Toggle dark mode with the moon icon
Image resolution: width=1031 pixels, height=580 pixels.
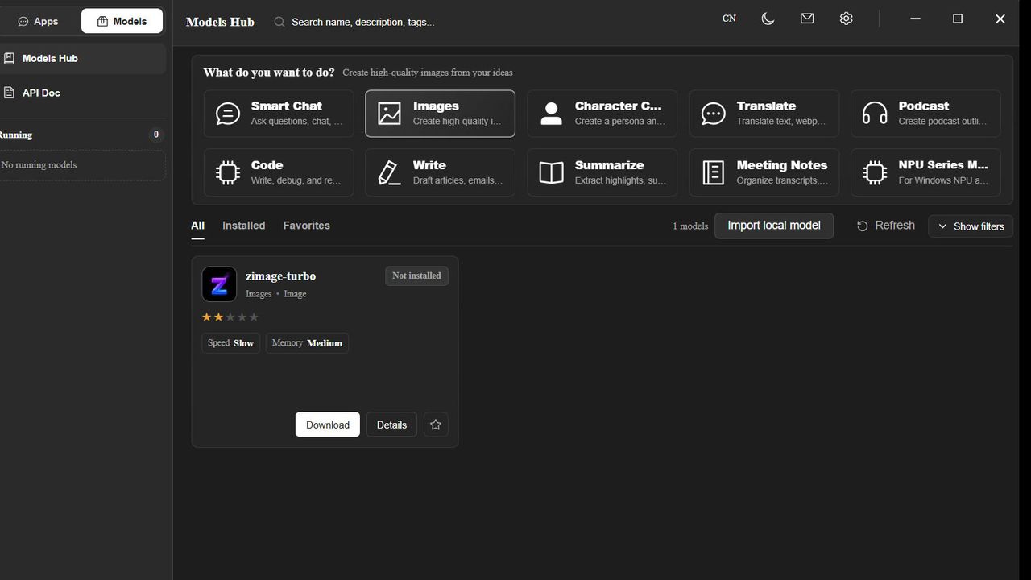768,19
